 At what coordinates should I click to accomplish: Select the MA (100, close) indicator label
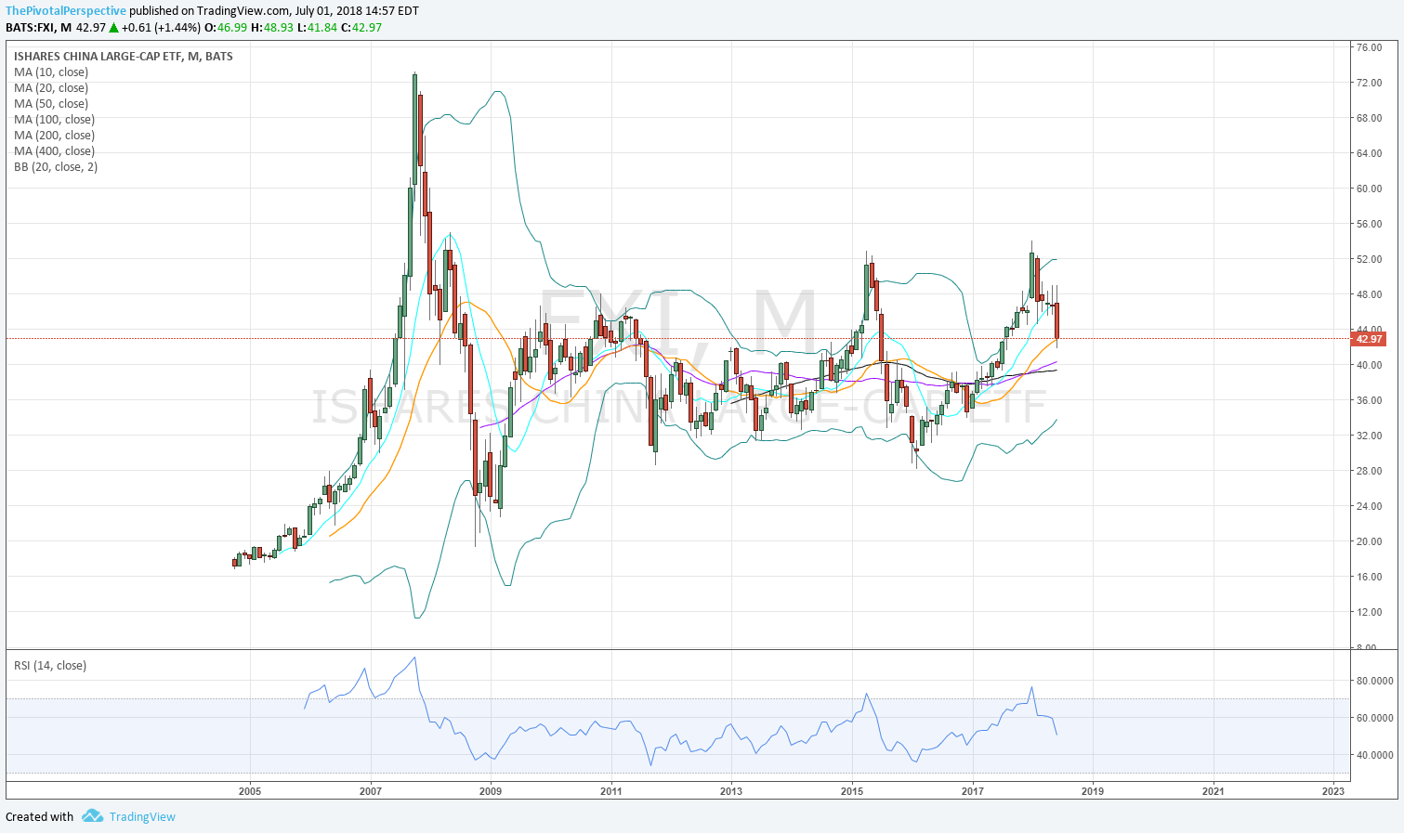point(54,120)
